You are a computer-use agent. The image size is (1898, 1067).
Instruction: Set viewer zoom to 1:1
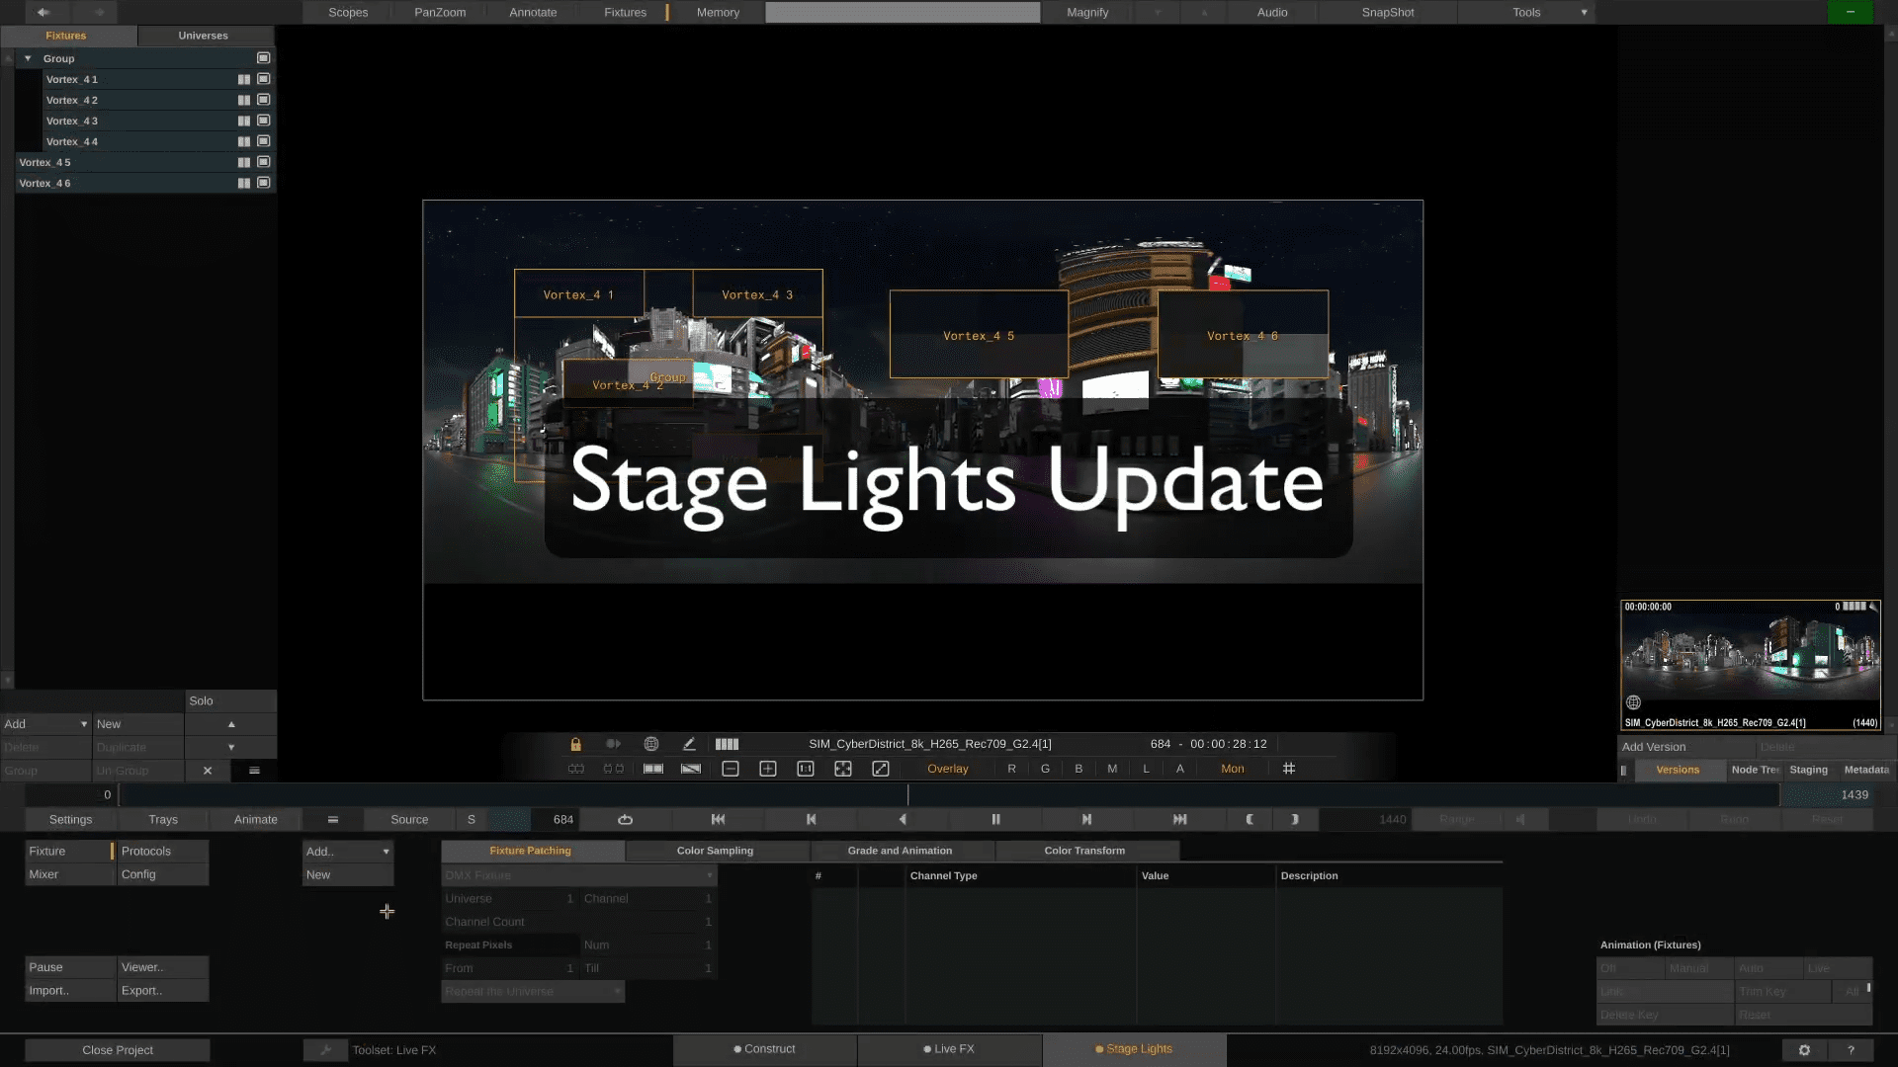(806, 768)
